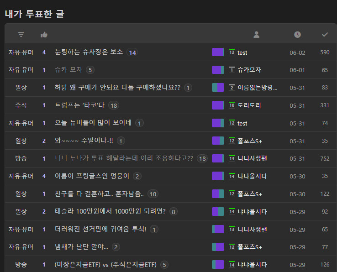Click category 방송 on 니니 누나가 row

tap(21, 158)
